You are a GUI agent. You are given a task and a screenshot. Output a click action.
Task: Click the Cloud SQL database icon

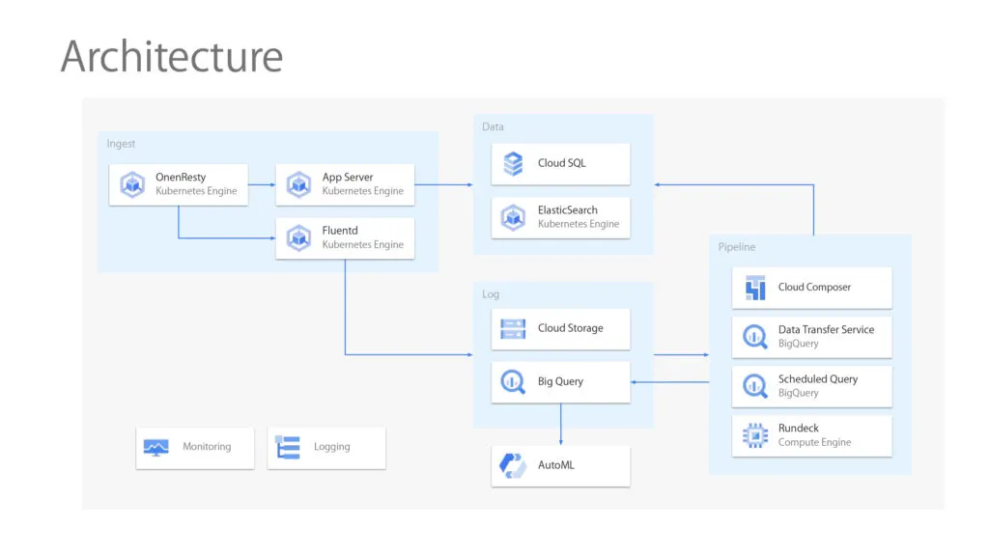513,164
